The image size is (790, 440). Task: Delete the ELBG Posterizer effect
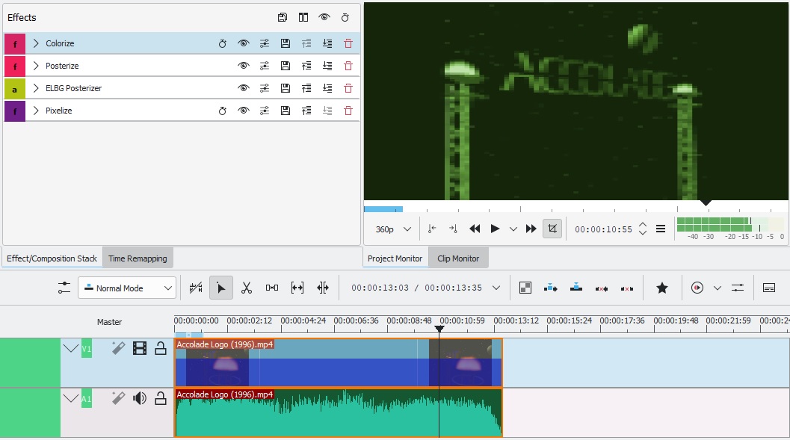coord(348,88)
